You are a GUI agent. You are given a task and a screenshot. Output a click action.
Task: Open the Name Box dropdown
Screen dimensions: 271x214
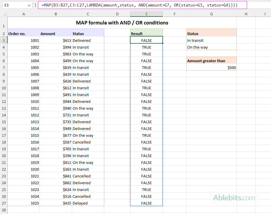29,5
